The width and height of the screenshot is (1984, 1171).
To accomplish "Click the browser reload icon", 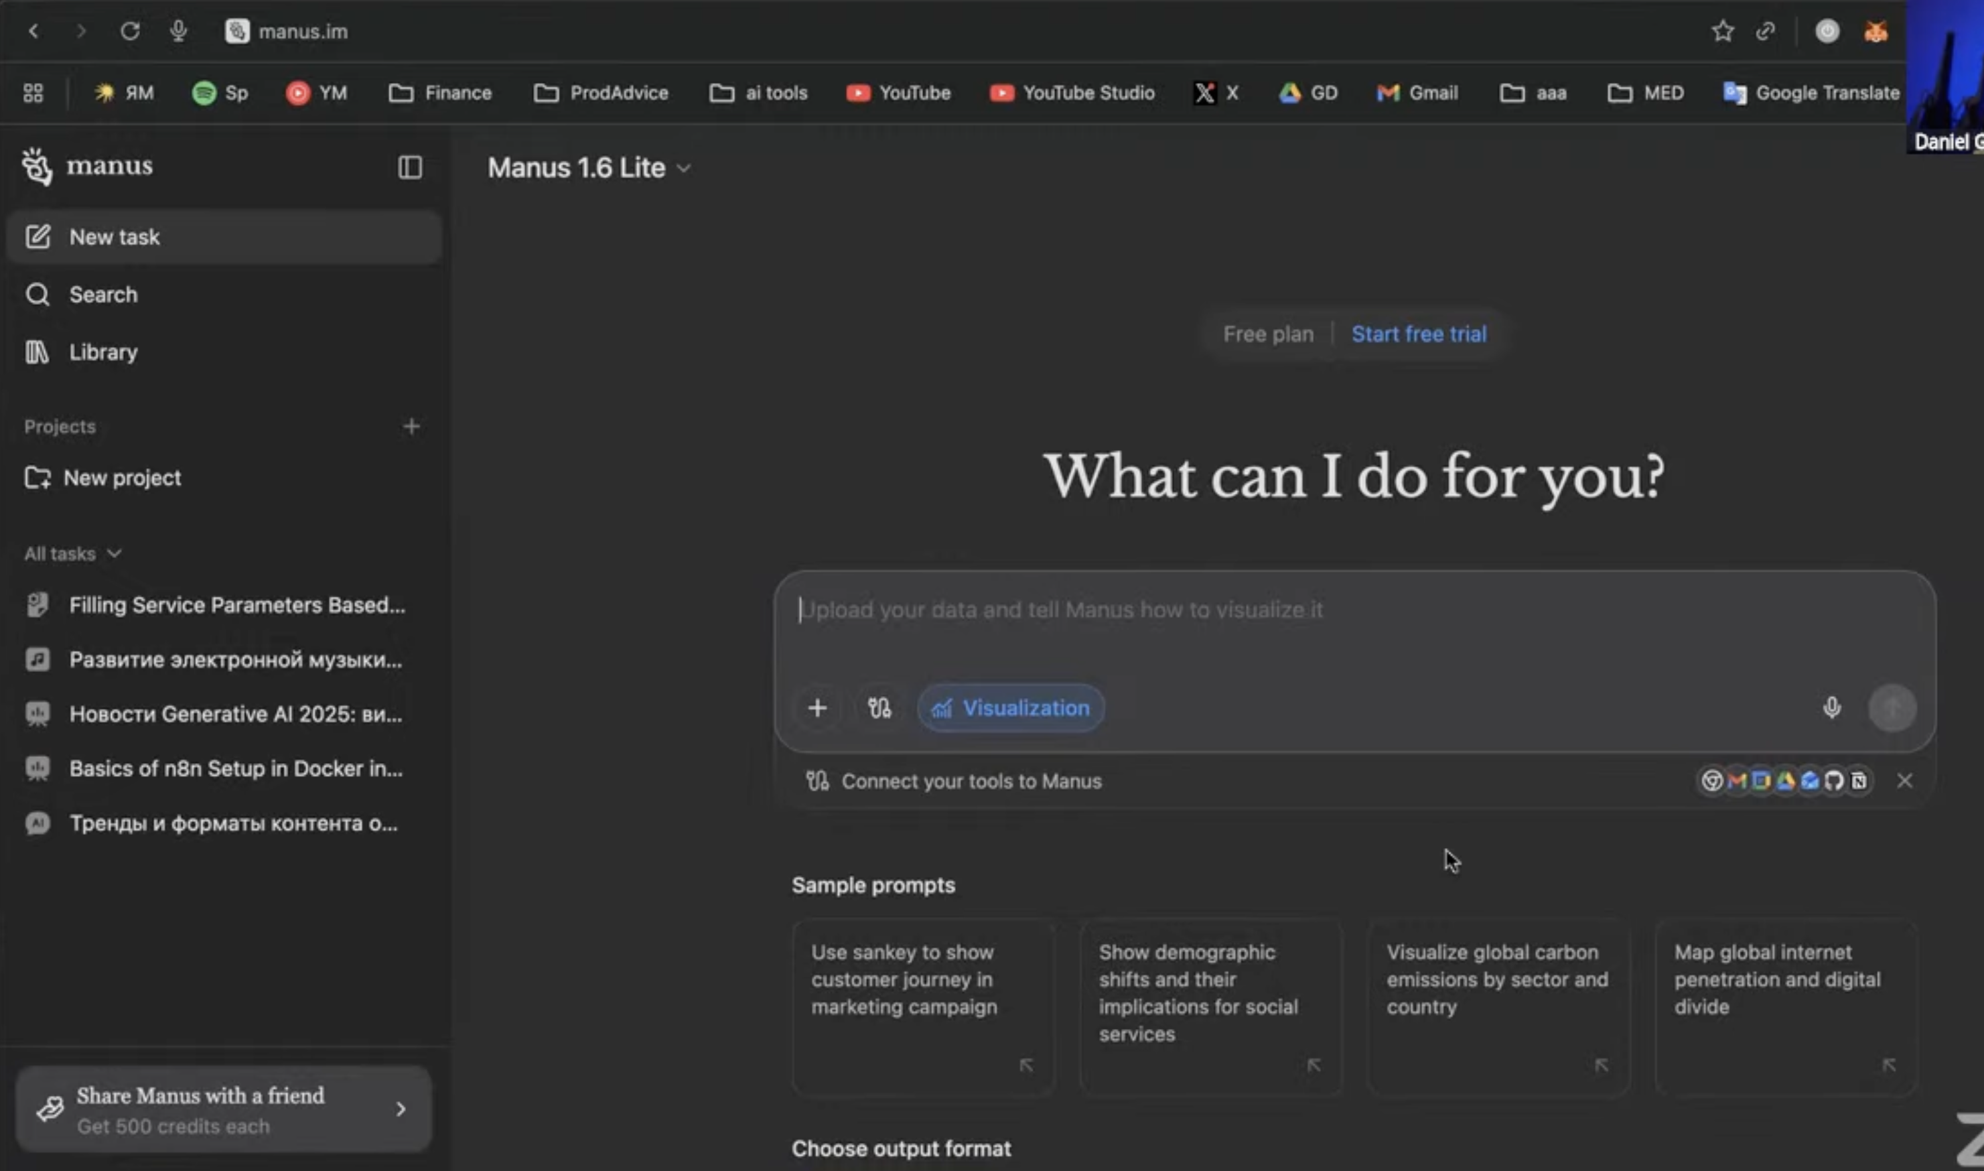I will tap(130, 31).
